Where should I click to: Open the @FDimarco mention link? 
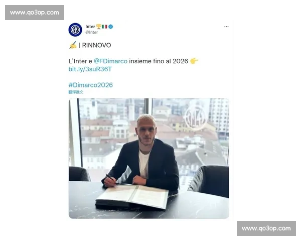(x=110, y=61)
